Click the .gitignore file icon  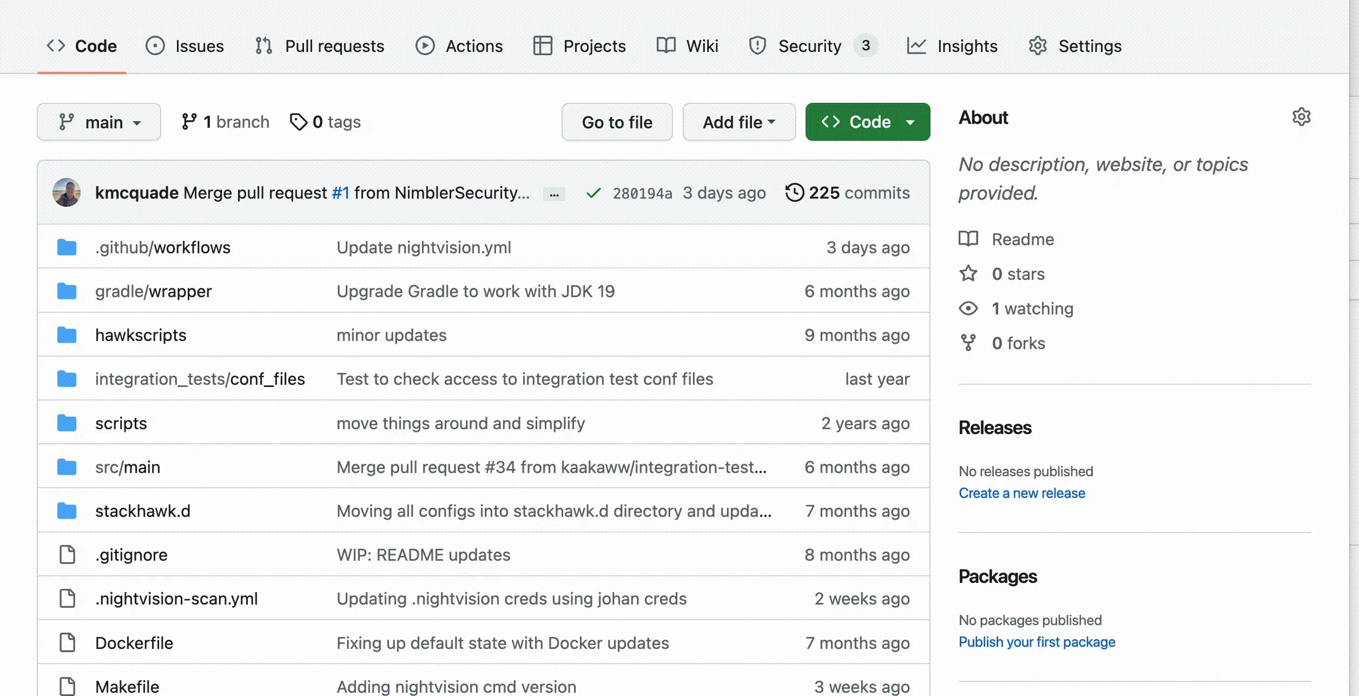click(67, 555)
